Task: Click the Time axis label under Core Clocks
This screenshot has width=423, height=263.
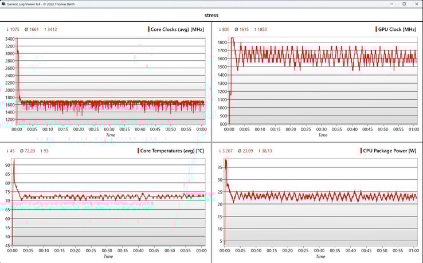Action: pos(110,135)
